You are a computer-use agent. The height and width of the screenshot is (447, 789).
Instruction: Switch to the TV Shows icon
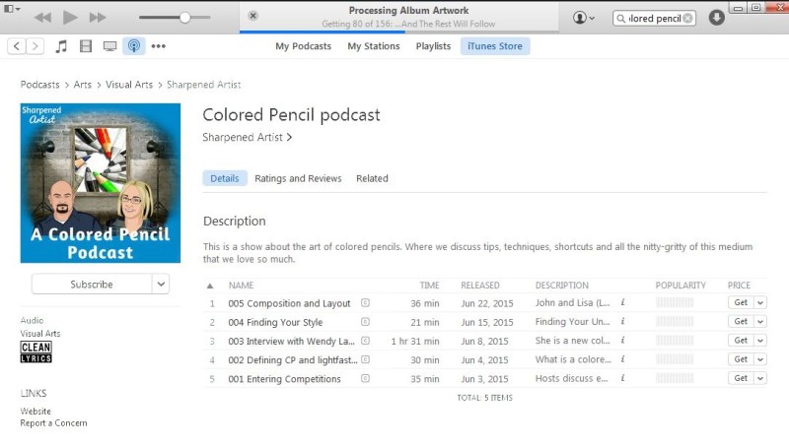109,46
